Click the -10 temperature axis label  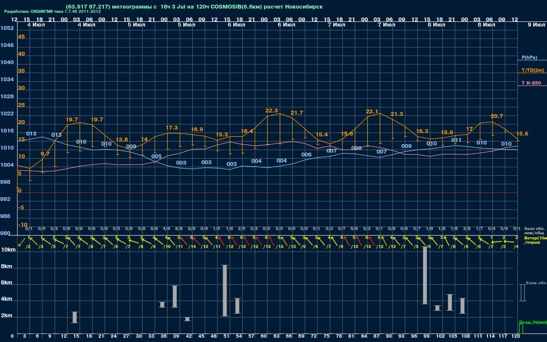pyautogui.click(x=23, y=225)
